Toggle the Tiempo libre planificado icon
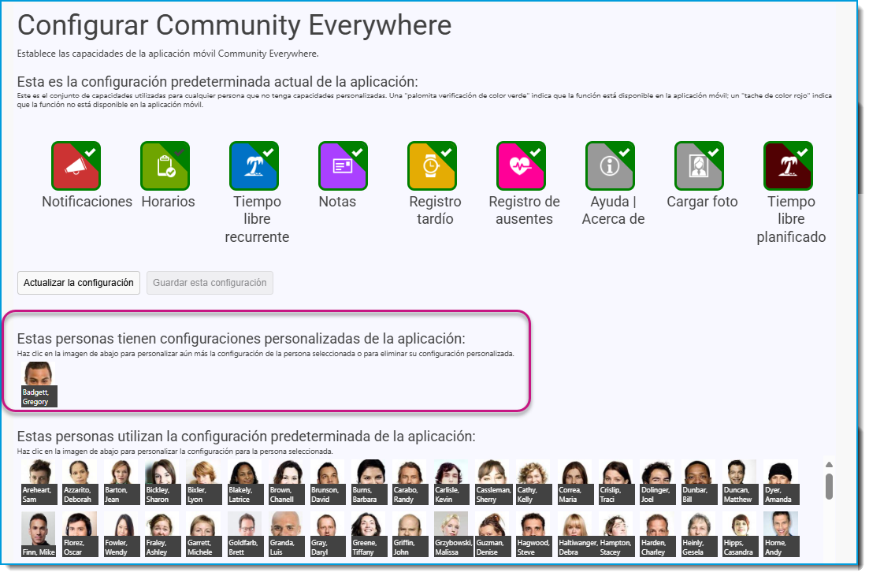 coord(788,165)
